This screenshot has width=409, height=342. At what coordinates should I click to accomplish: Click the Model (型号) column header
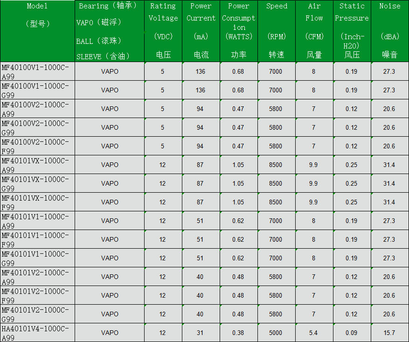pos(37,31)
